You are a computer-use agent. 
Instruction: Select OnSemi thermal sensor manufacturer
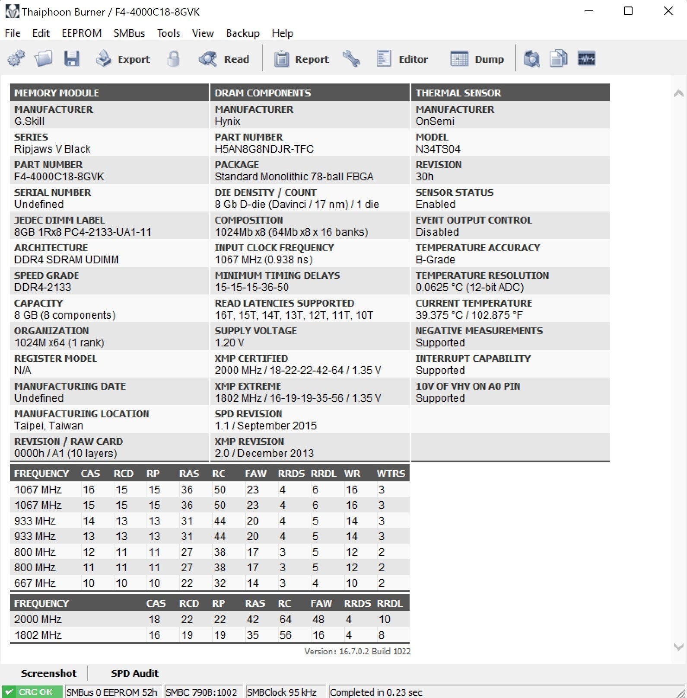[435, 121]
